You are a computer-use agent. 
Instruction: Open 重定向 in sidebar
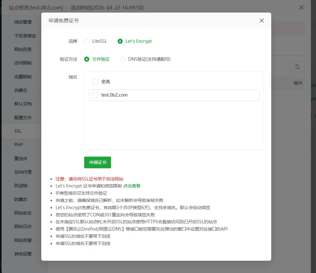click(20, 159)
